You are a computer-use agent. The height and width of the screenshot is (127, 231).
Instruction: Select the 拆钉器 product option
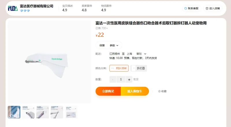(139, 68)
